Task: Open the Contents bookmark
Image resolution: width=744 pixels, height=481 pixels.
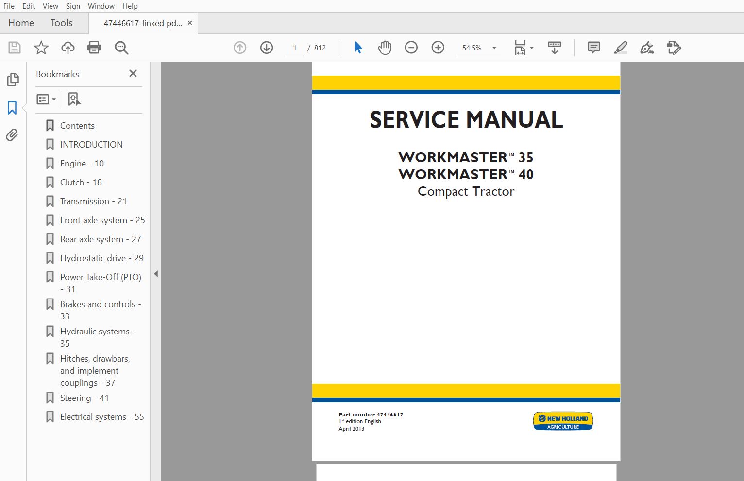Action: (x=77, y=125)
